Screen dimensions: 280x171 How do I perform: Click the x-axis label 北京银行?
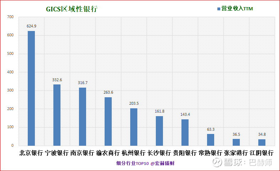point(31,153)
